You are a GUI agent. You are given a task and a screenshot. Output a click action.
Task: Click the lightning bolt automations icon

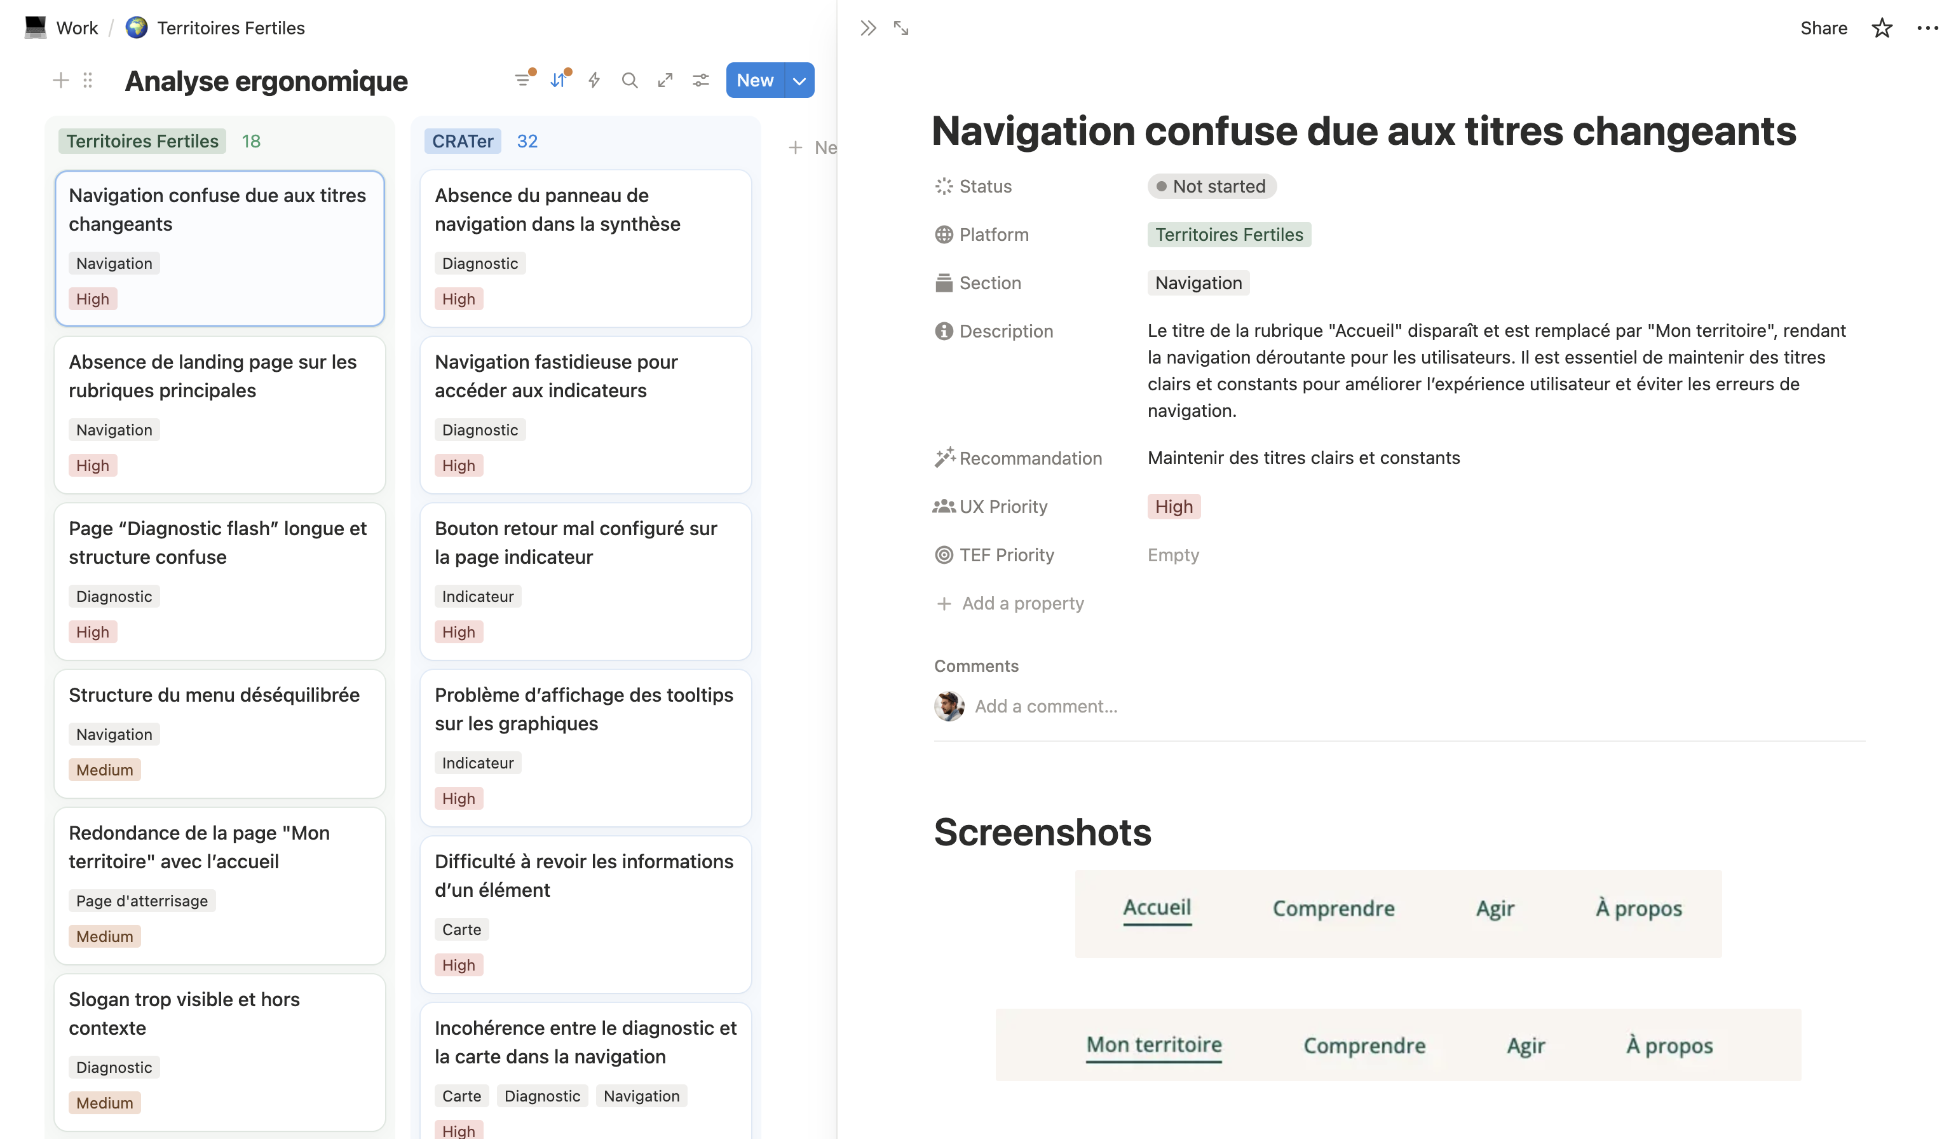(594, 80)
